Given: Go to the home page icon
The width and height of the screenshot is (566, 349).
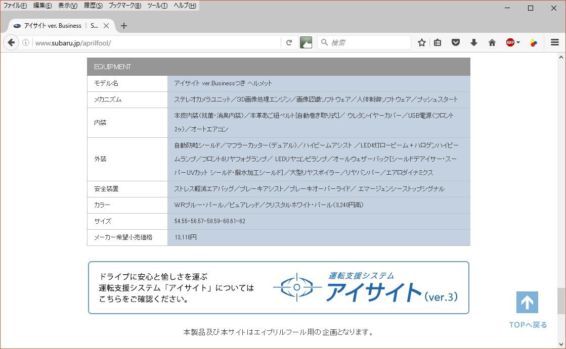Looking at the screenshot, I should (492, 42).
